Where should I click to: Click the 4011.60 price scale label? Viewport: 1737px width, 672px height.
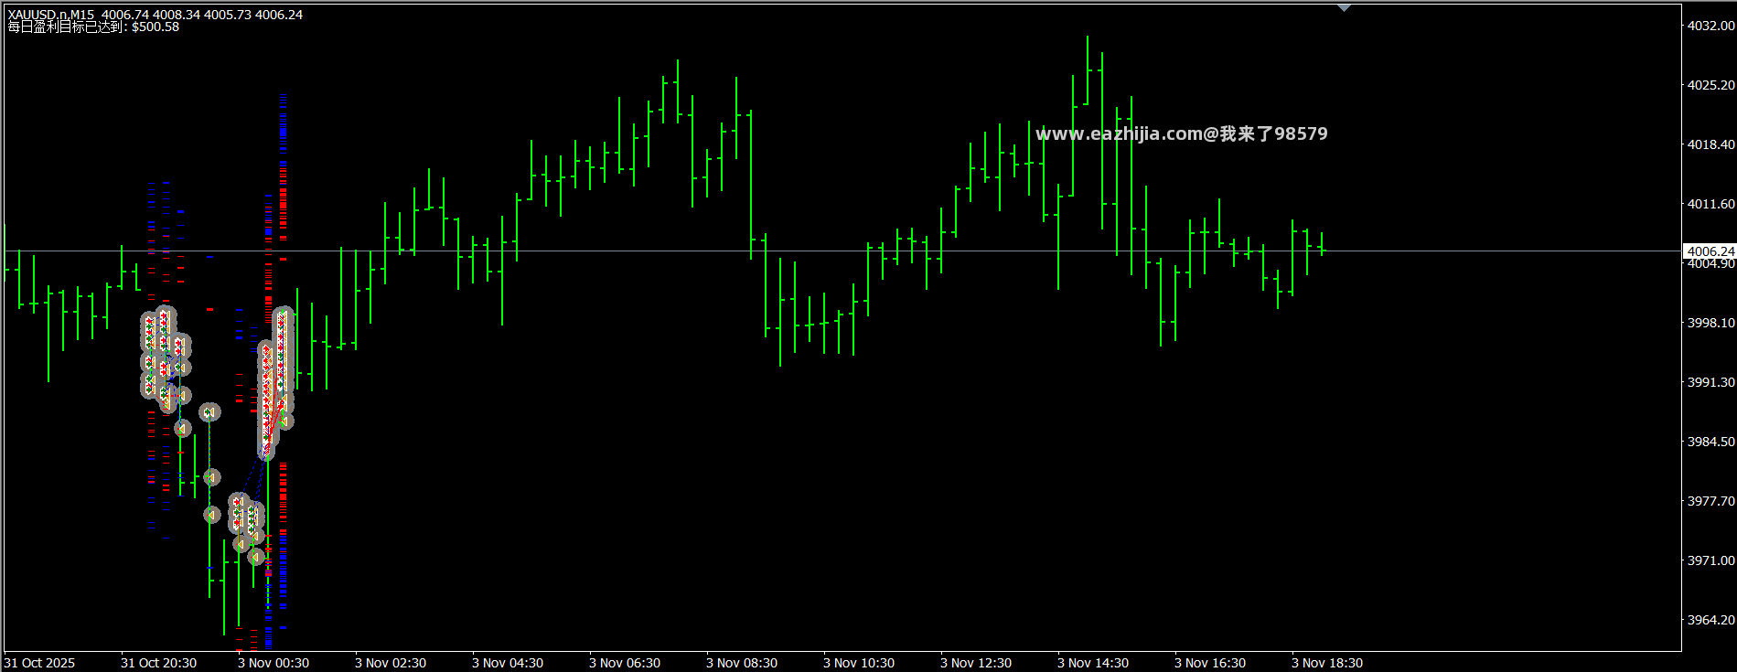(1710, 204)
